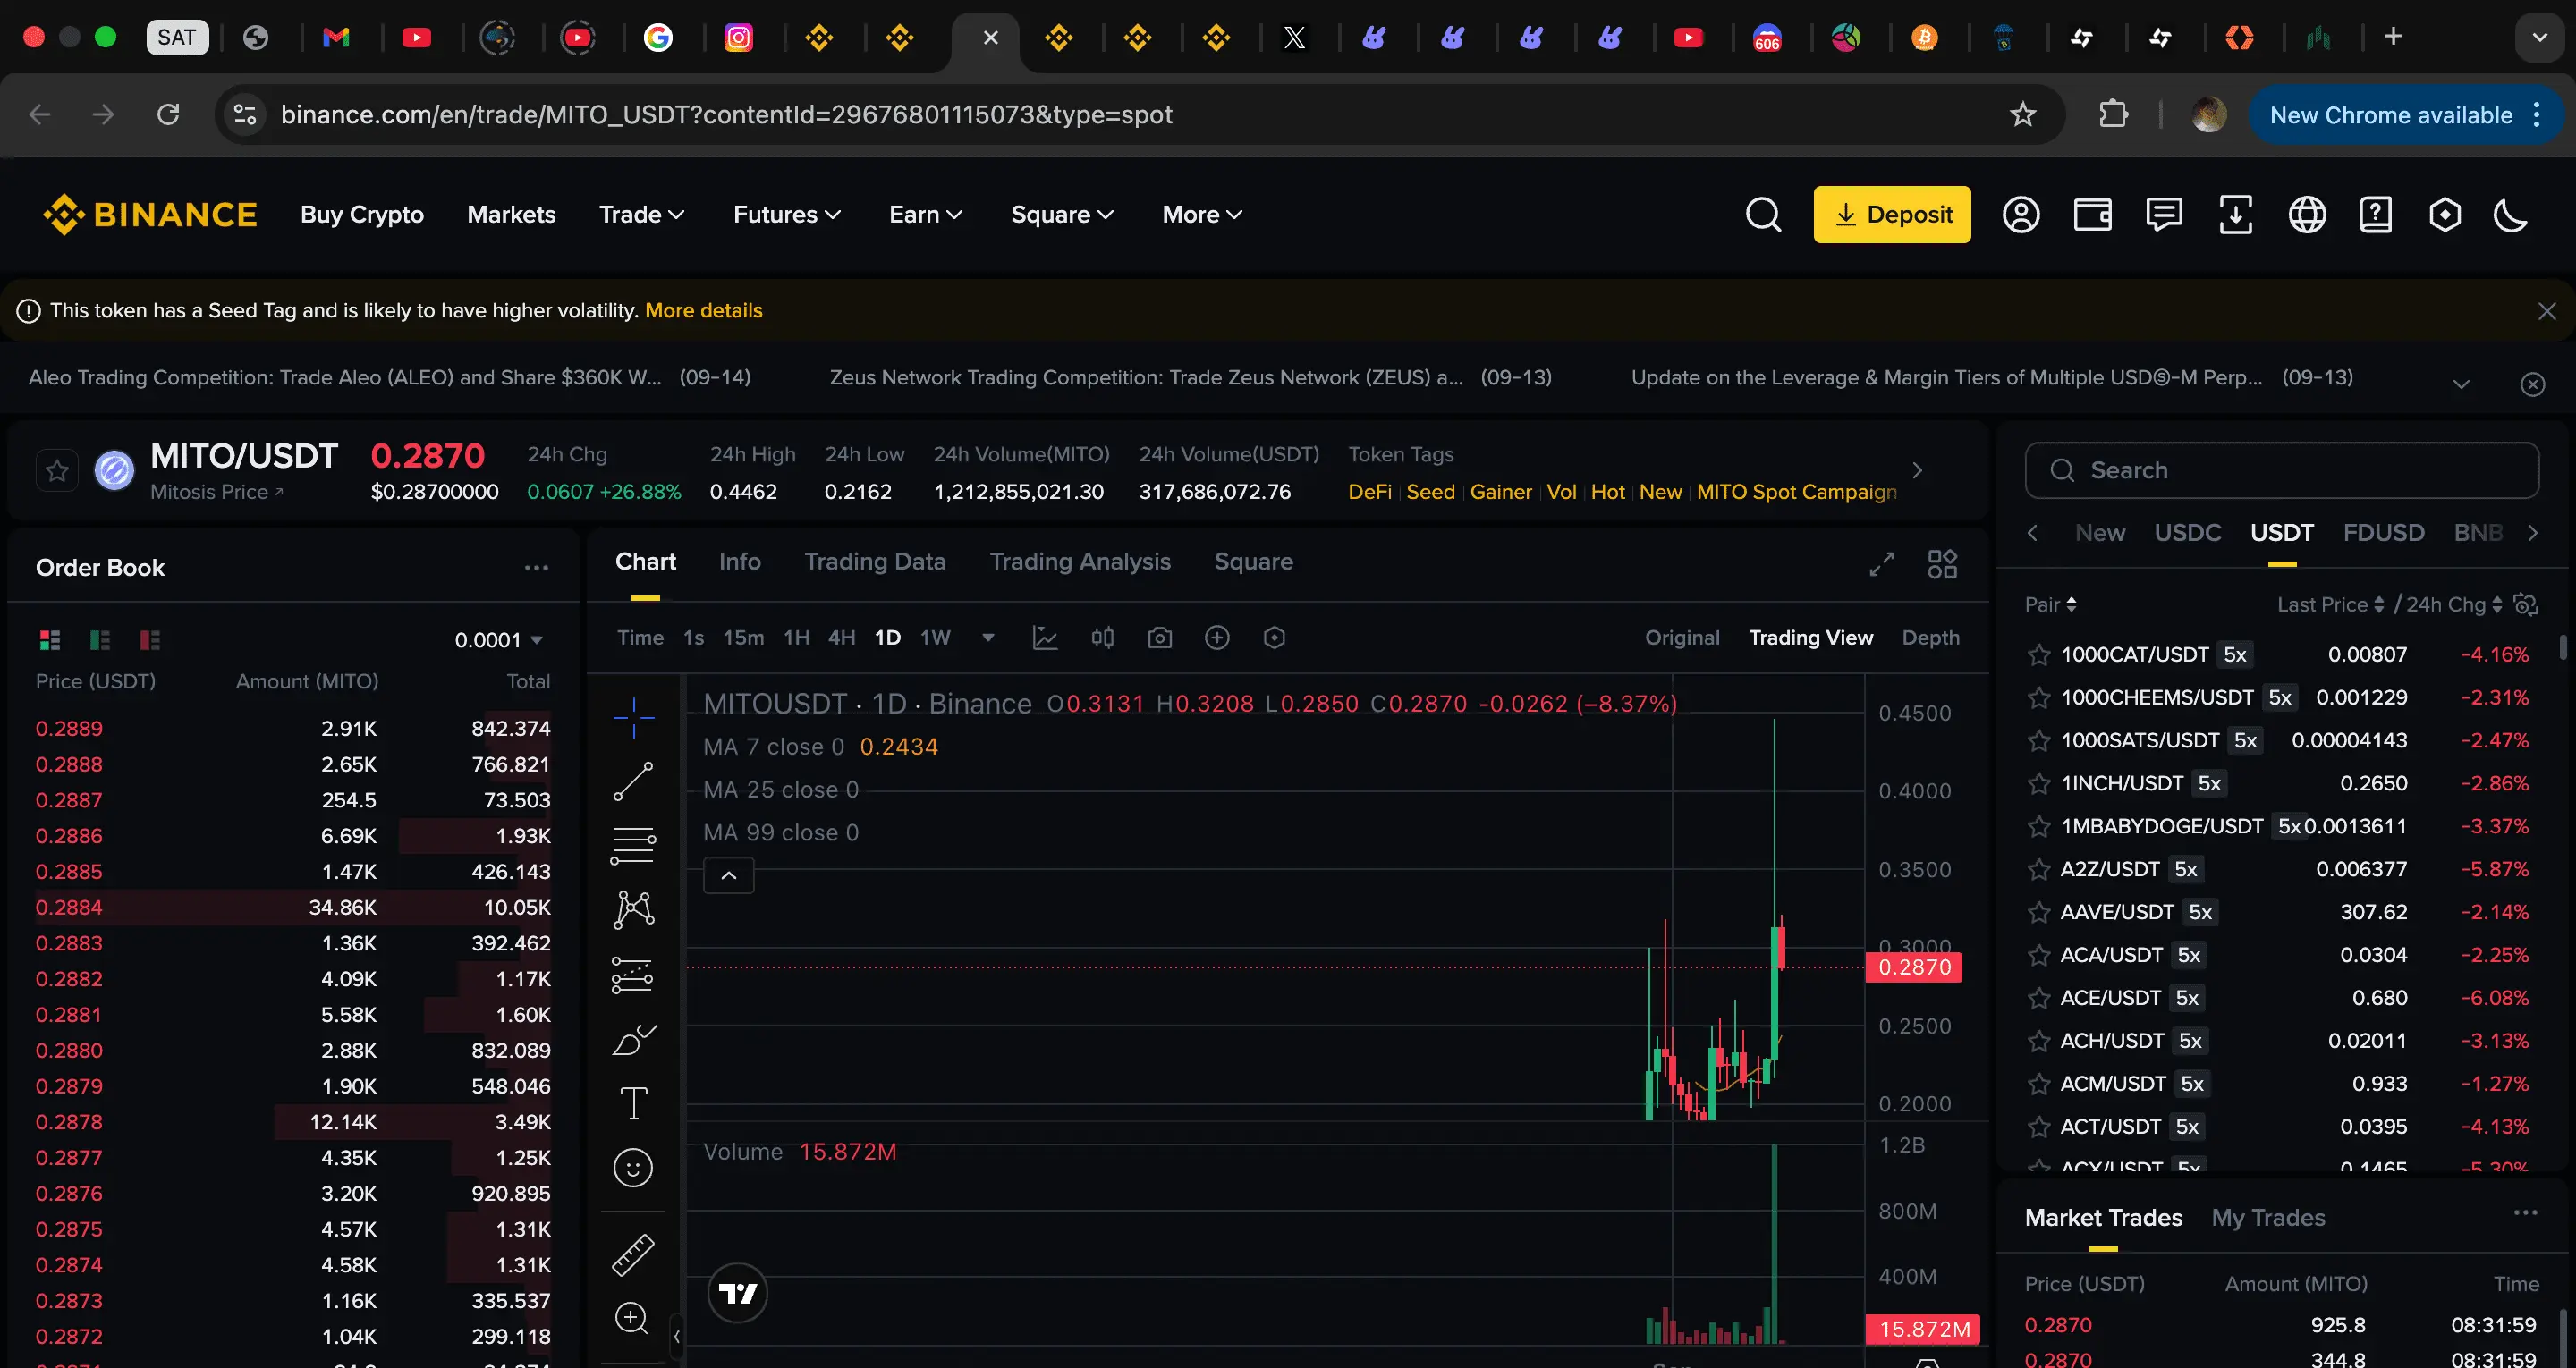
Task: Click the add-circle icon in chart toolbar
Action: click(1217, 638)
